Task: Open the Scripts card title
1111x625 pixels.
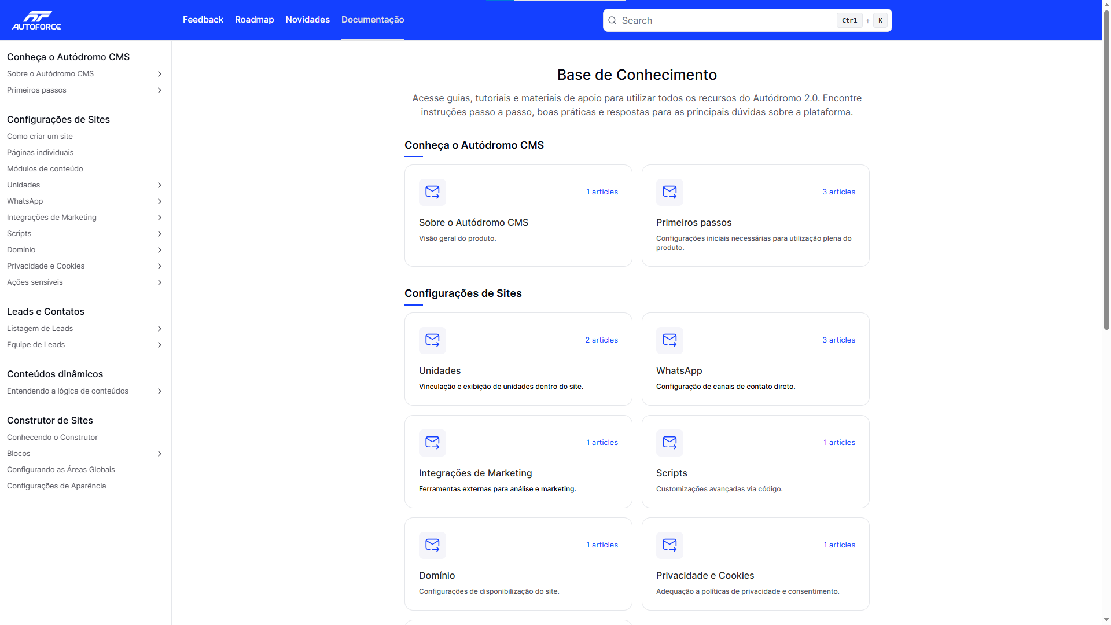Action: (x=672, y=473)
